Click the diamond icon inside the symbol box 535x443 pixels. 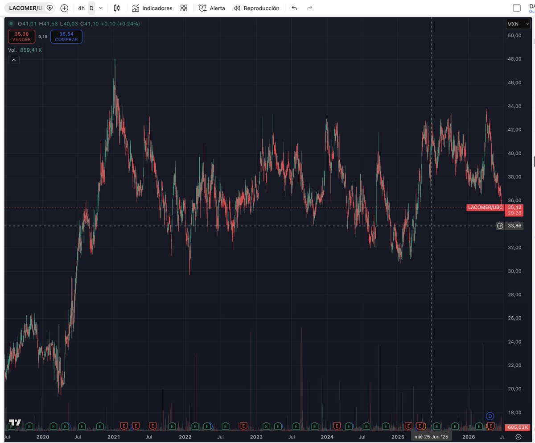point(49,8)
